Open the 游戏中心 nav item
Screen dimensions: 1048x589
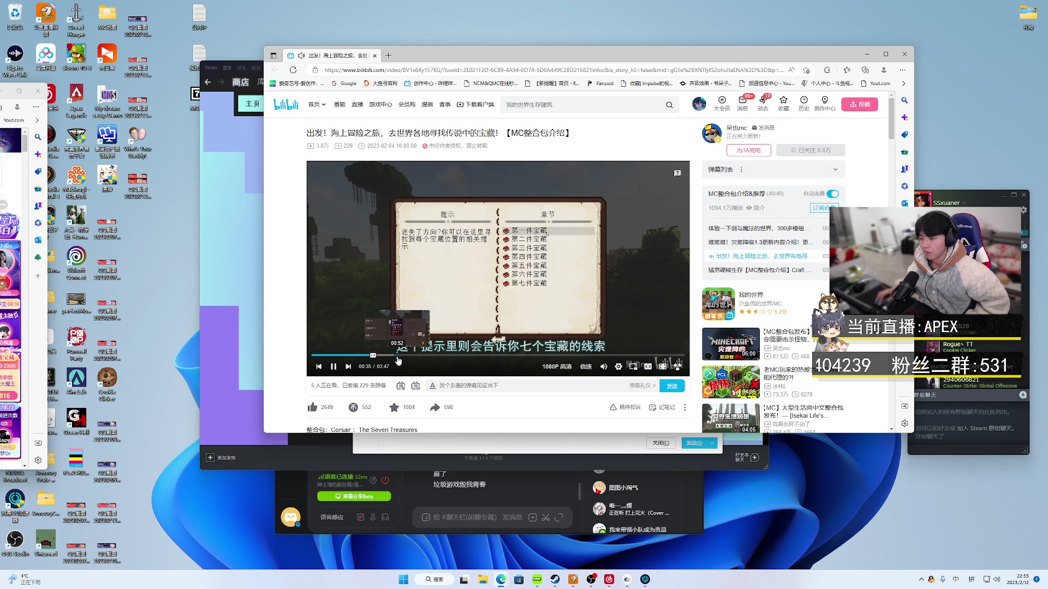click(380, 105)
